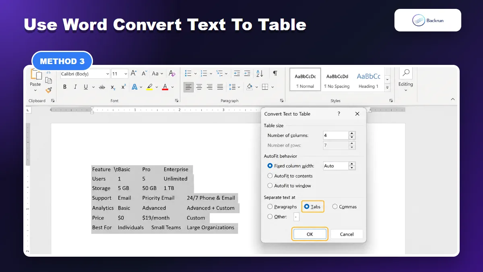Screen dimensions: 483x272
Task: Cancel the Convert Text to Table dialog
Action: point(347,234)
